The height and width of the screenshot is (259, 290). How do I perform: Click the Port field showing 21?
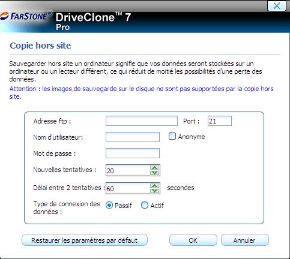(220, 121)
